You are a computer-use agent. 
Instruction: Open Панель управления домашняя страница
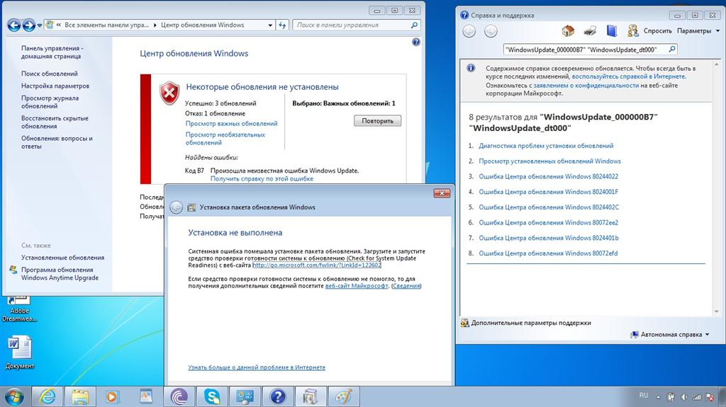[52, 52]
